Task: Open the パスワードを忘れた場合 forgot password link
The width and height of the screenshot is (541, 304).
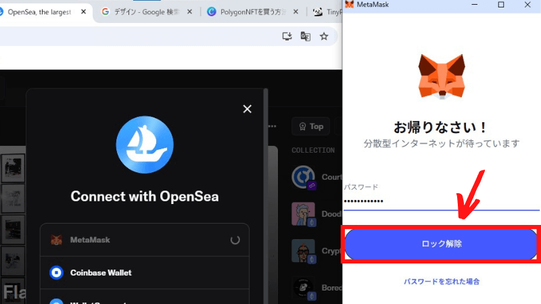Action: (x=442, y=282)
